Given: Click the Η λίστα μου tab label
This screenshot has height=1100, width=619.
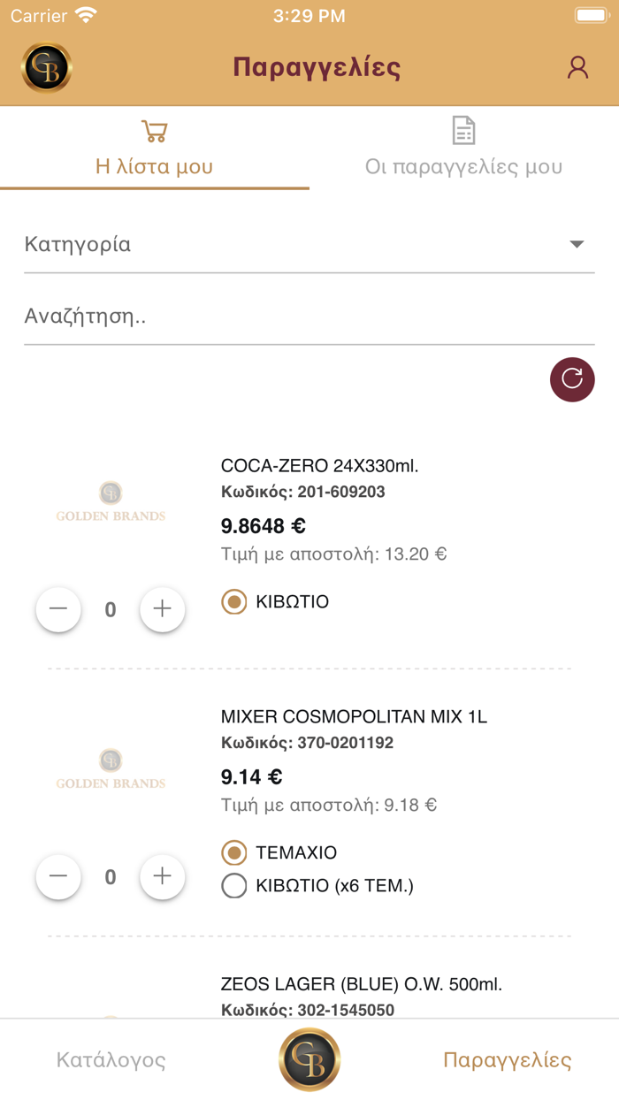Looking at the screenshot, I should [x=154, y=165].
